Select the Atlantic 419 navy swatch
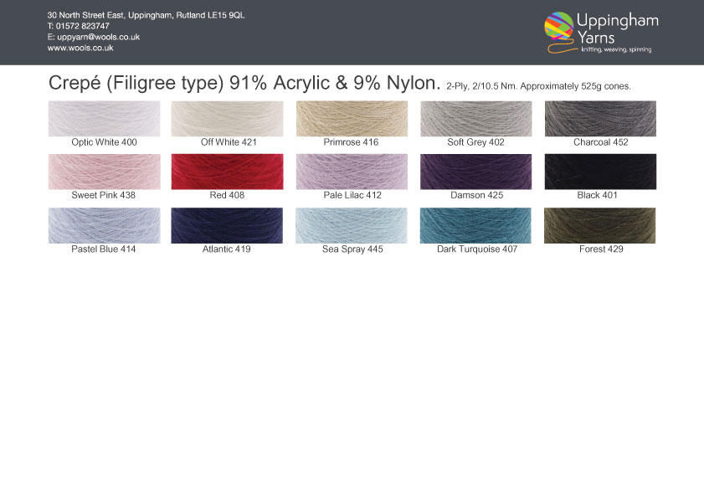This screenshot has height=498, width=704. pos(227,225)
